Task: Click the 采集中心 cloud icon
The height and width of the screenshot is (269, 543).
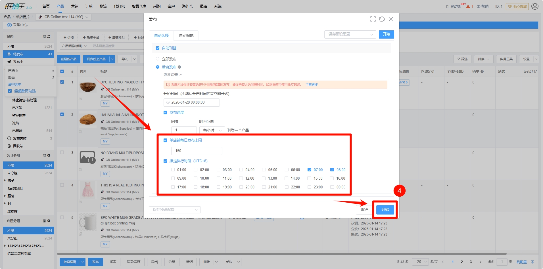Action: [x=9, y=25]
